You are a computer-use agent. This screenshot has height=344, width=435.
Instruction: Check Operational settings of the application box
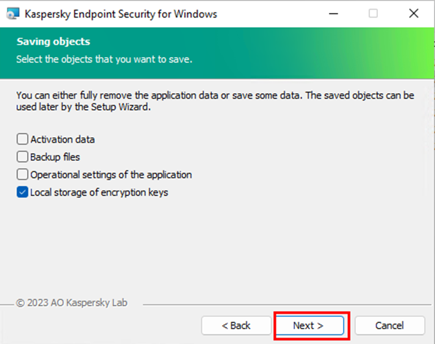pos(23,175)
